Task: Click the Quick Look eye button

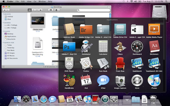Action: (x=51, y=10)
